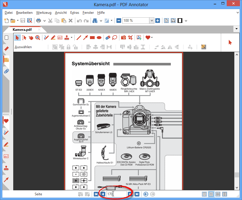Click the Print icon
Image resolution: width=242 pixels, height=200 pixels.
pos(38,21)
